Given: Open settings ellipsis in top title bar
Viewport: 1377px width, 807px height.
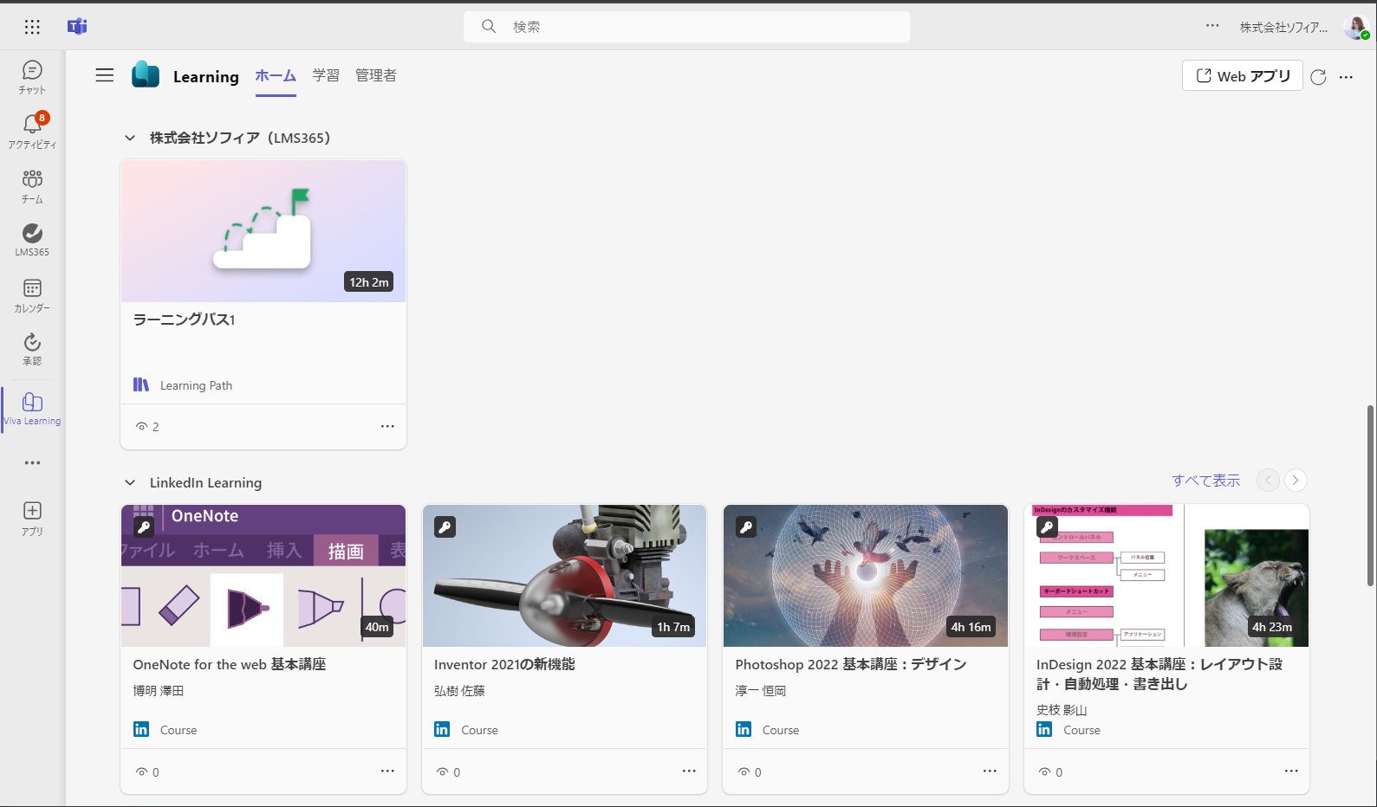Looking at the screenshot, I should (x=1212, y=26).
